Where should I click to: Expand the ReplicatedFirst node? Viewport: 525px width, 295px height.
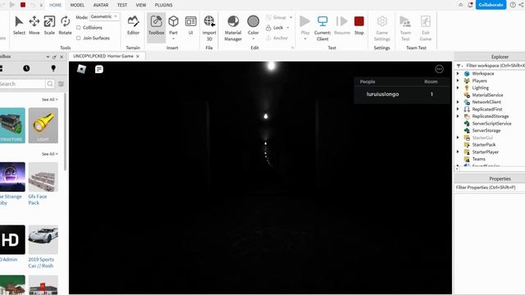pos(458,109)
